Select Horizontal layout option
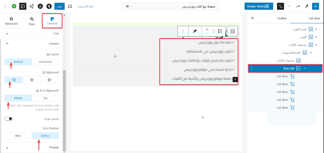Viewport: 324px width, 153px height. [45, 62]
